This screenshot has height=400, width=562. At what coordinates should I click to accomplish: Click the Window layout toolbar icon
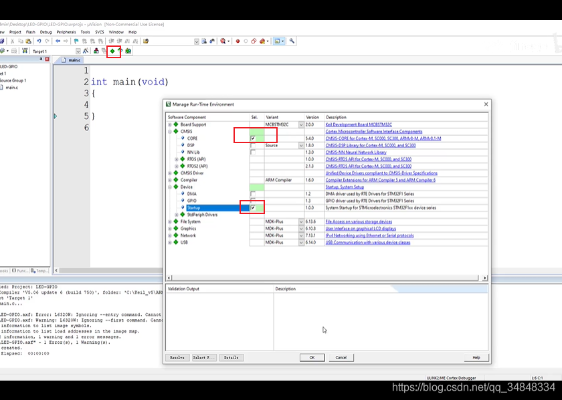click(x=277, y=41)
